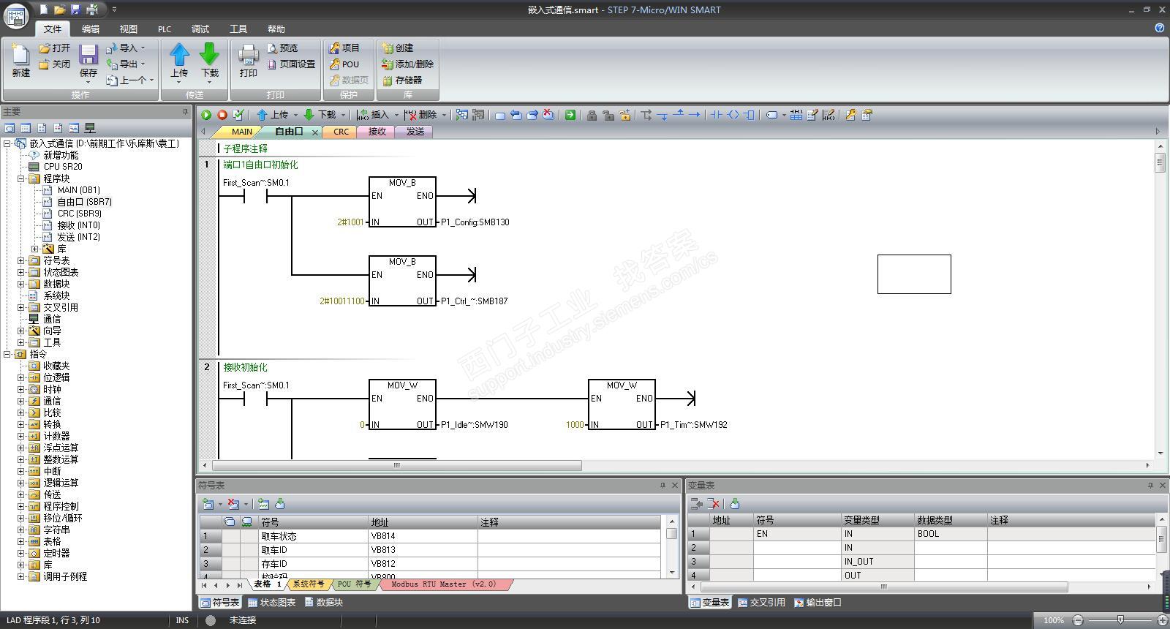Expand the 定时器 instruction folder
Screen dimensions: 1170x629
21,553
